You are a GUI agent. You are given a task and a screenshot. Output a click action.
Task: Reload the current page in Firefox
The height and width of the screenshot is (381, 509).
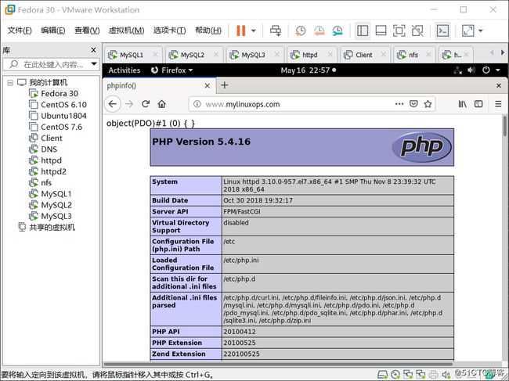point(146,104)
